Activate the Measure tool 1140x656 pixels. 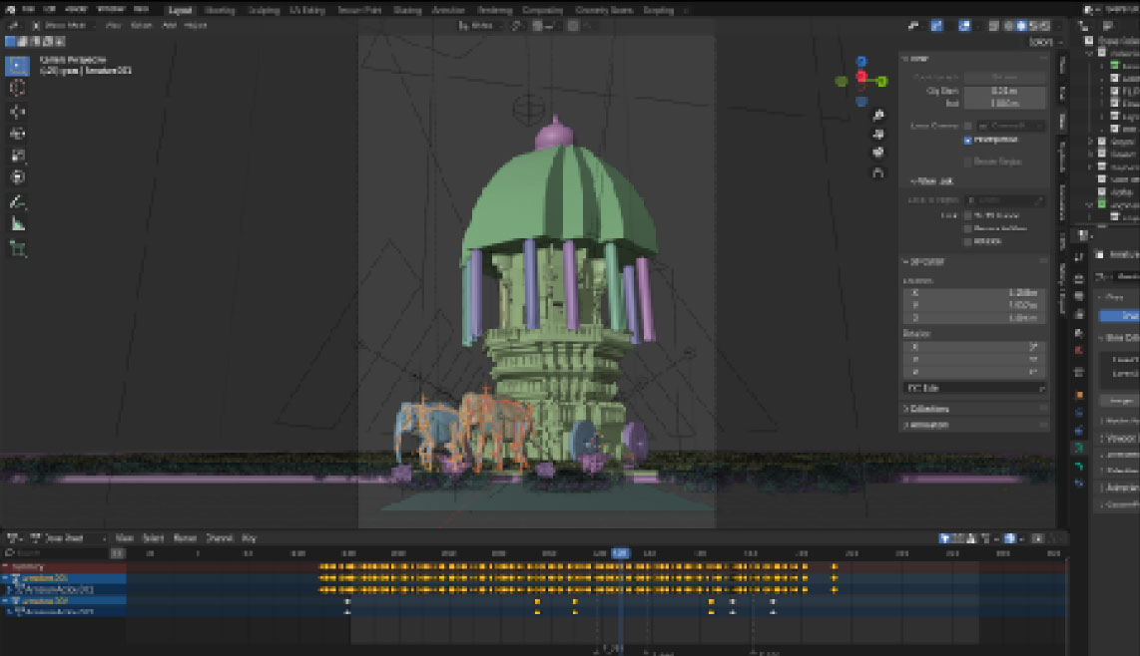pyautogui.click(x=18, y=224)
